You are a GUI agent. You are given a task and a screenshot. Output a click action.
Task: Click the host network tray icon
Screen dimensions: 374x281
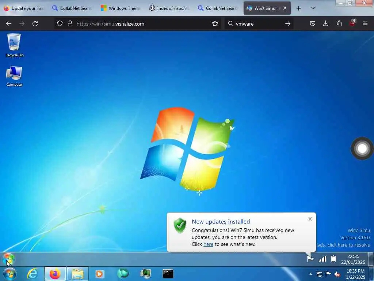(319, 274)
